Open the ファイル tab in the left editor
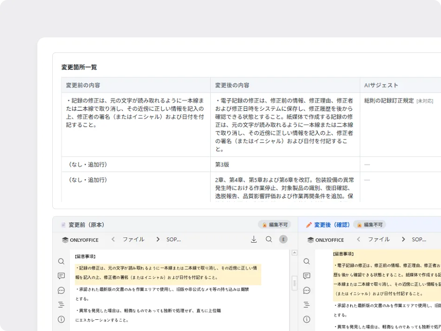Screen dimensions: 441x331 coord(133,239)
